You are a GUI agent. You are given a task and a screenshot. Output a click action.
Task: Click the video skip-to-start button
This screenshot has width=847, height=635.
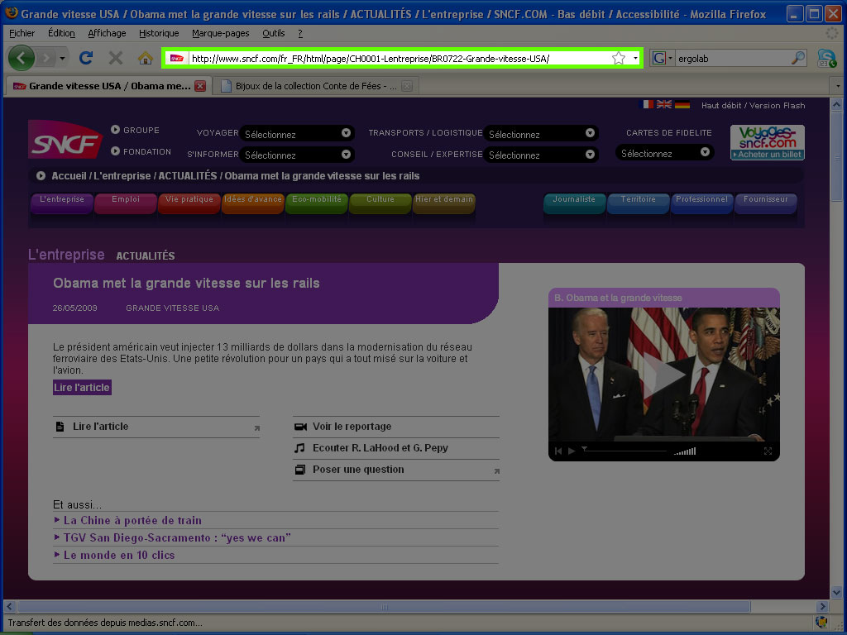(558, 451)
